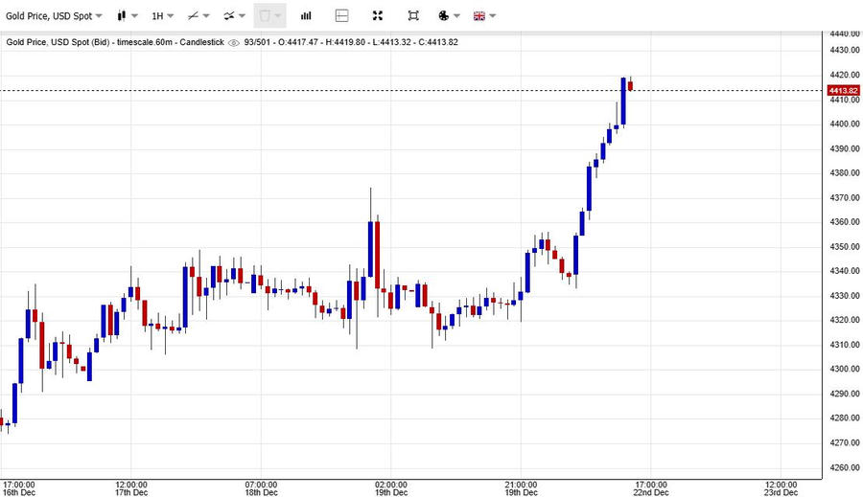The width and height of the screenshot is (863, 497).
Task: Click the fit-to-screen arrows icon
Action: 378,16
